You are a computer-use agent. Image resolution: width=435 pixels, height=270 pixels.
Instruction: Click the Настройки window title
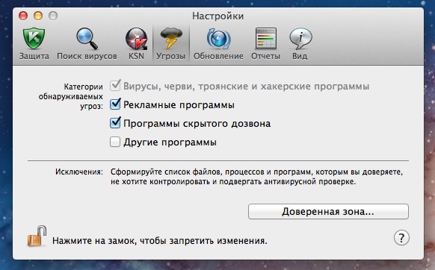(x=217, y=16)
